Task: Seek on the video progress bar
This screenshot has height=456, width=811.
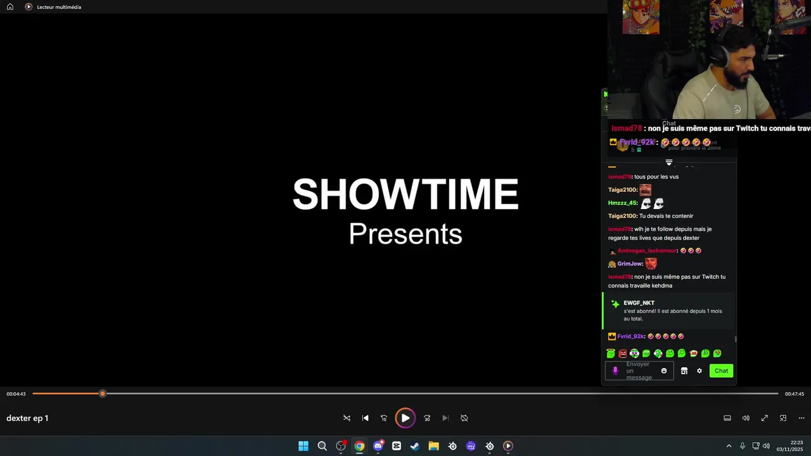Action: coord(405,394)
